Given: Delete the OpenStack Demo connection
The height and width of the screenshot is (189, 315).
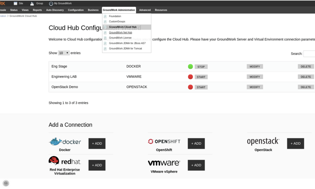Looking at the screenshot, I should [306, 87].
